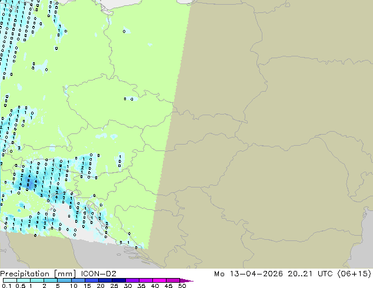Select the legend swatch between 0.5 and 1
The height and width of the screenshot is (288, 373).
click(24, 280)
